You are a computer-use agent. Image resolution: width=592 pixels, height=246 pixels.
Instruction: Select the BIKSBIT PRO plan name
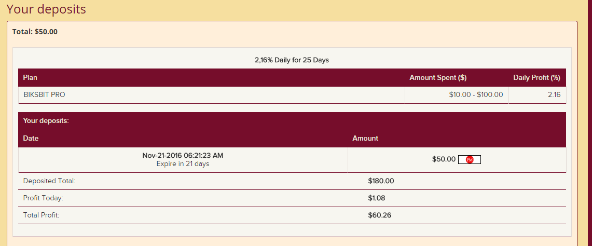tap(45, 95)
